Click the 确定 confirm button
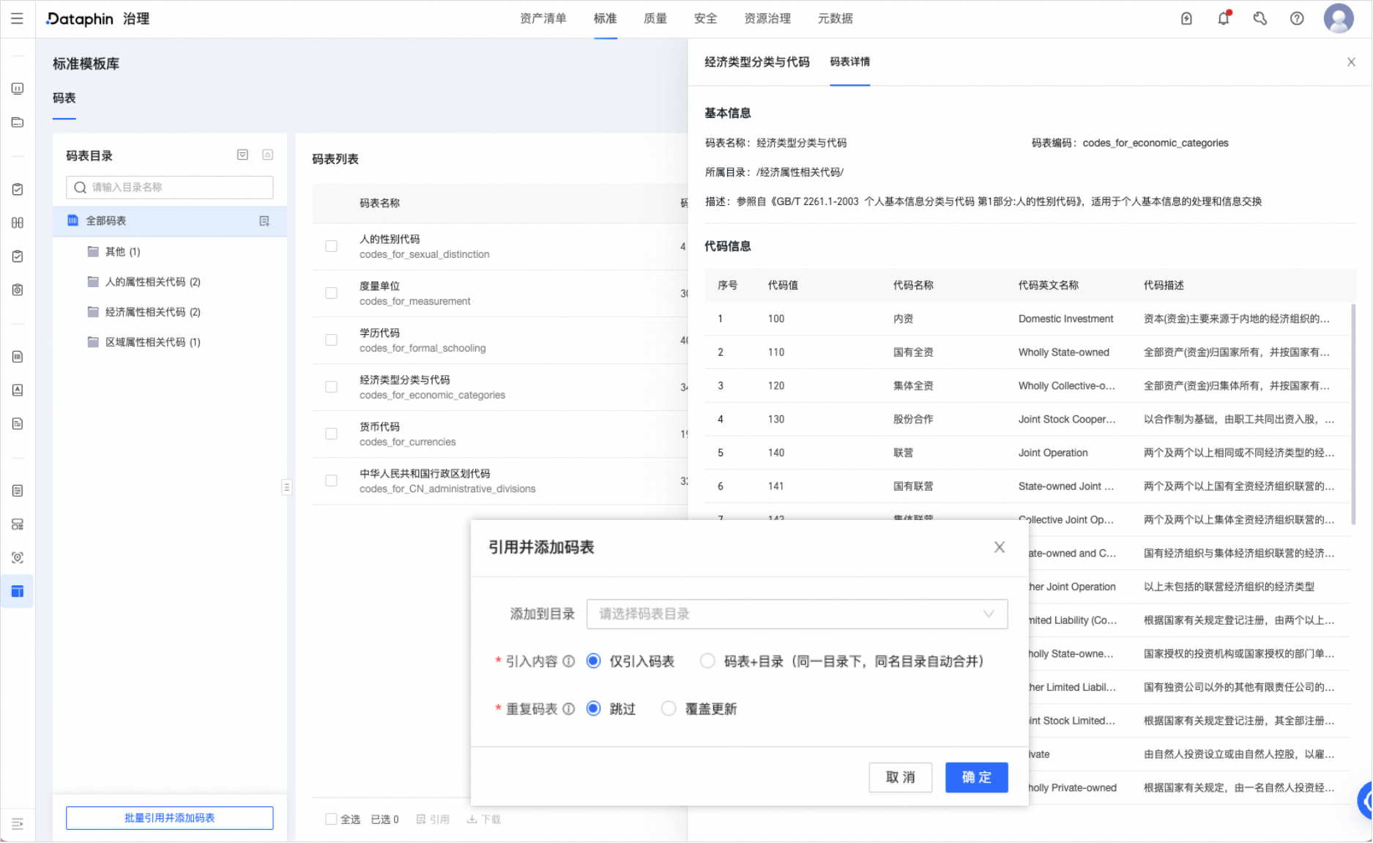1373x843 pixels. tap(976, 777)
